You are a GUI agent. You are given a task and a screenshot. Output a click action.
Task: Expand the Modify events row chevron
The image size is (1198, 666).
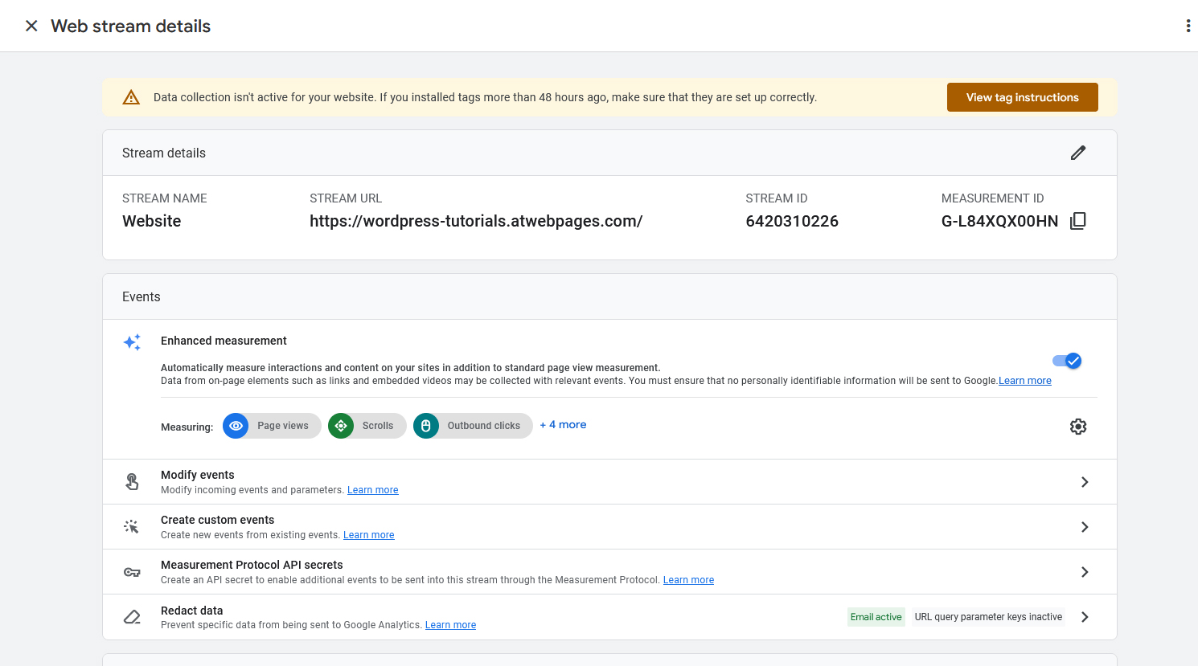(x=1085, y=481)
